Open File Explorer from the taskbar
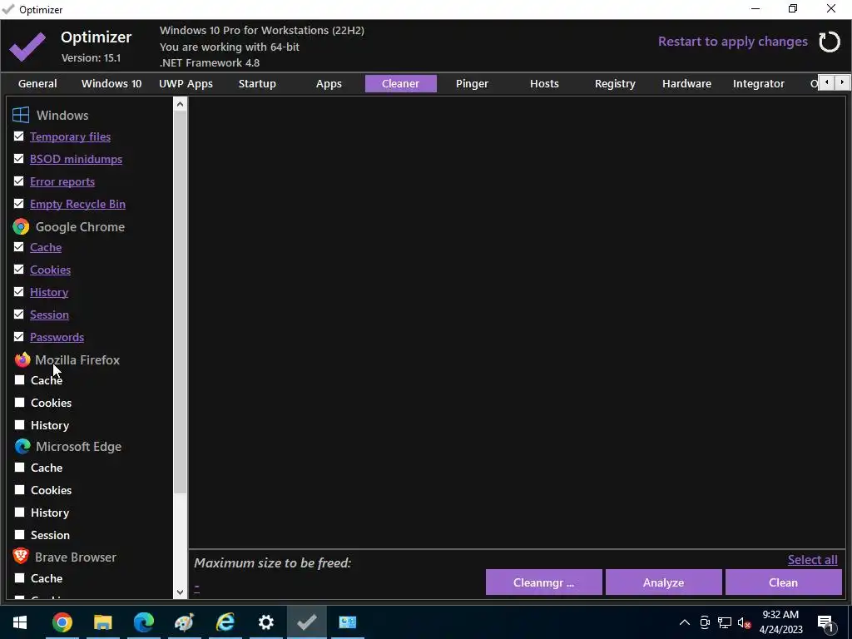The image size is (852, 639). pos(102,622)
